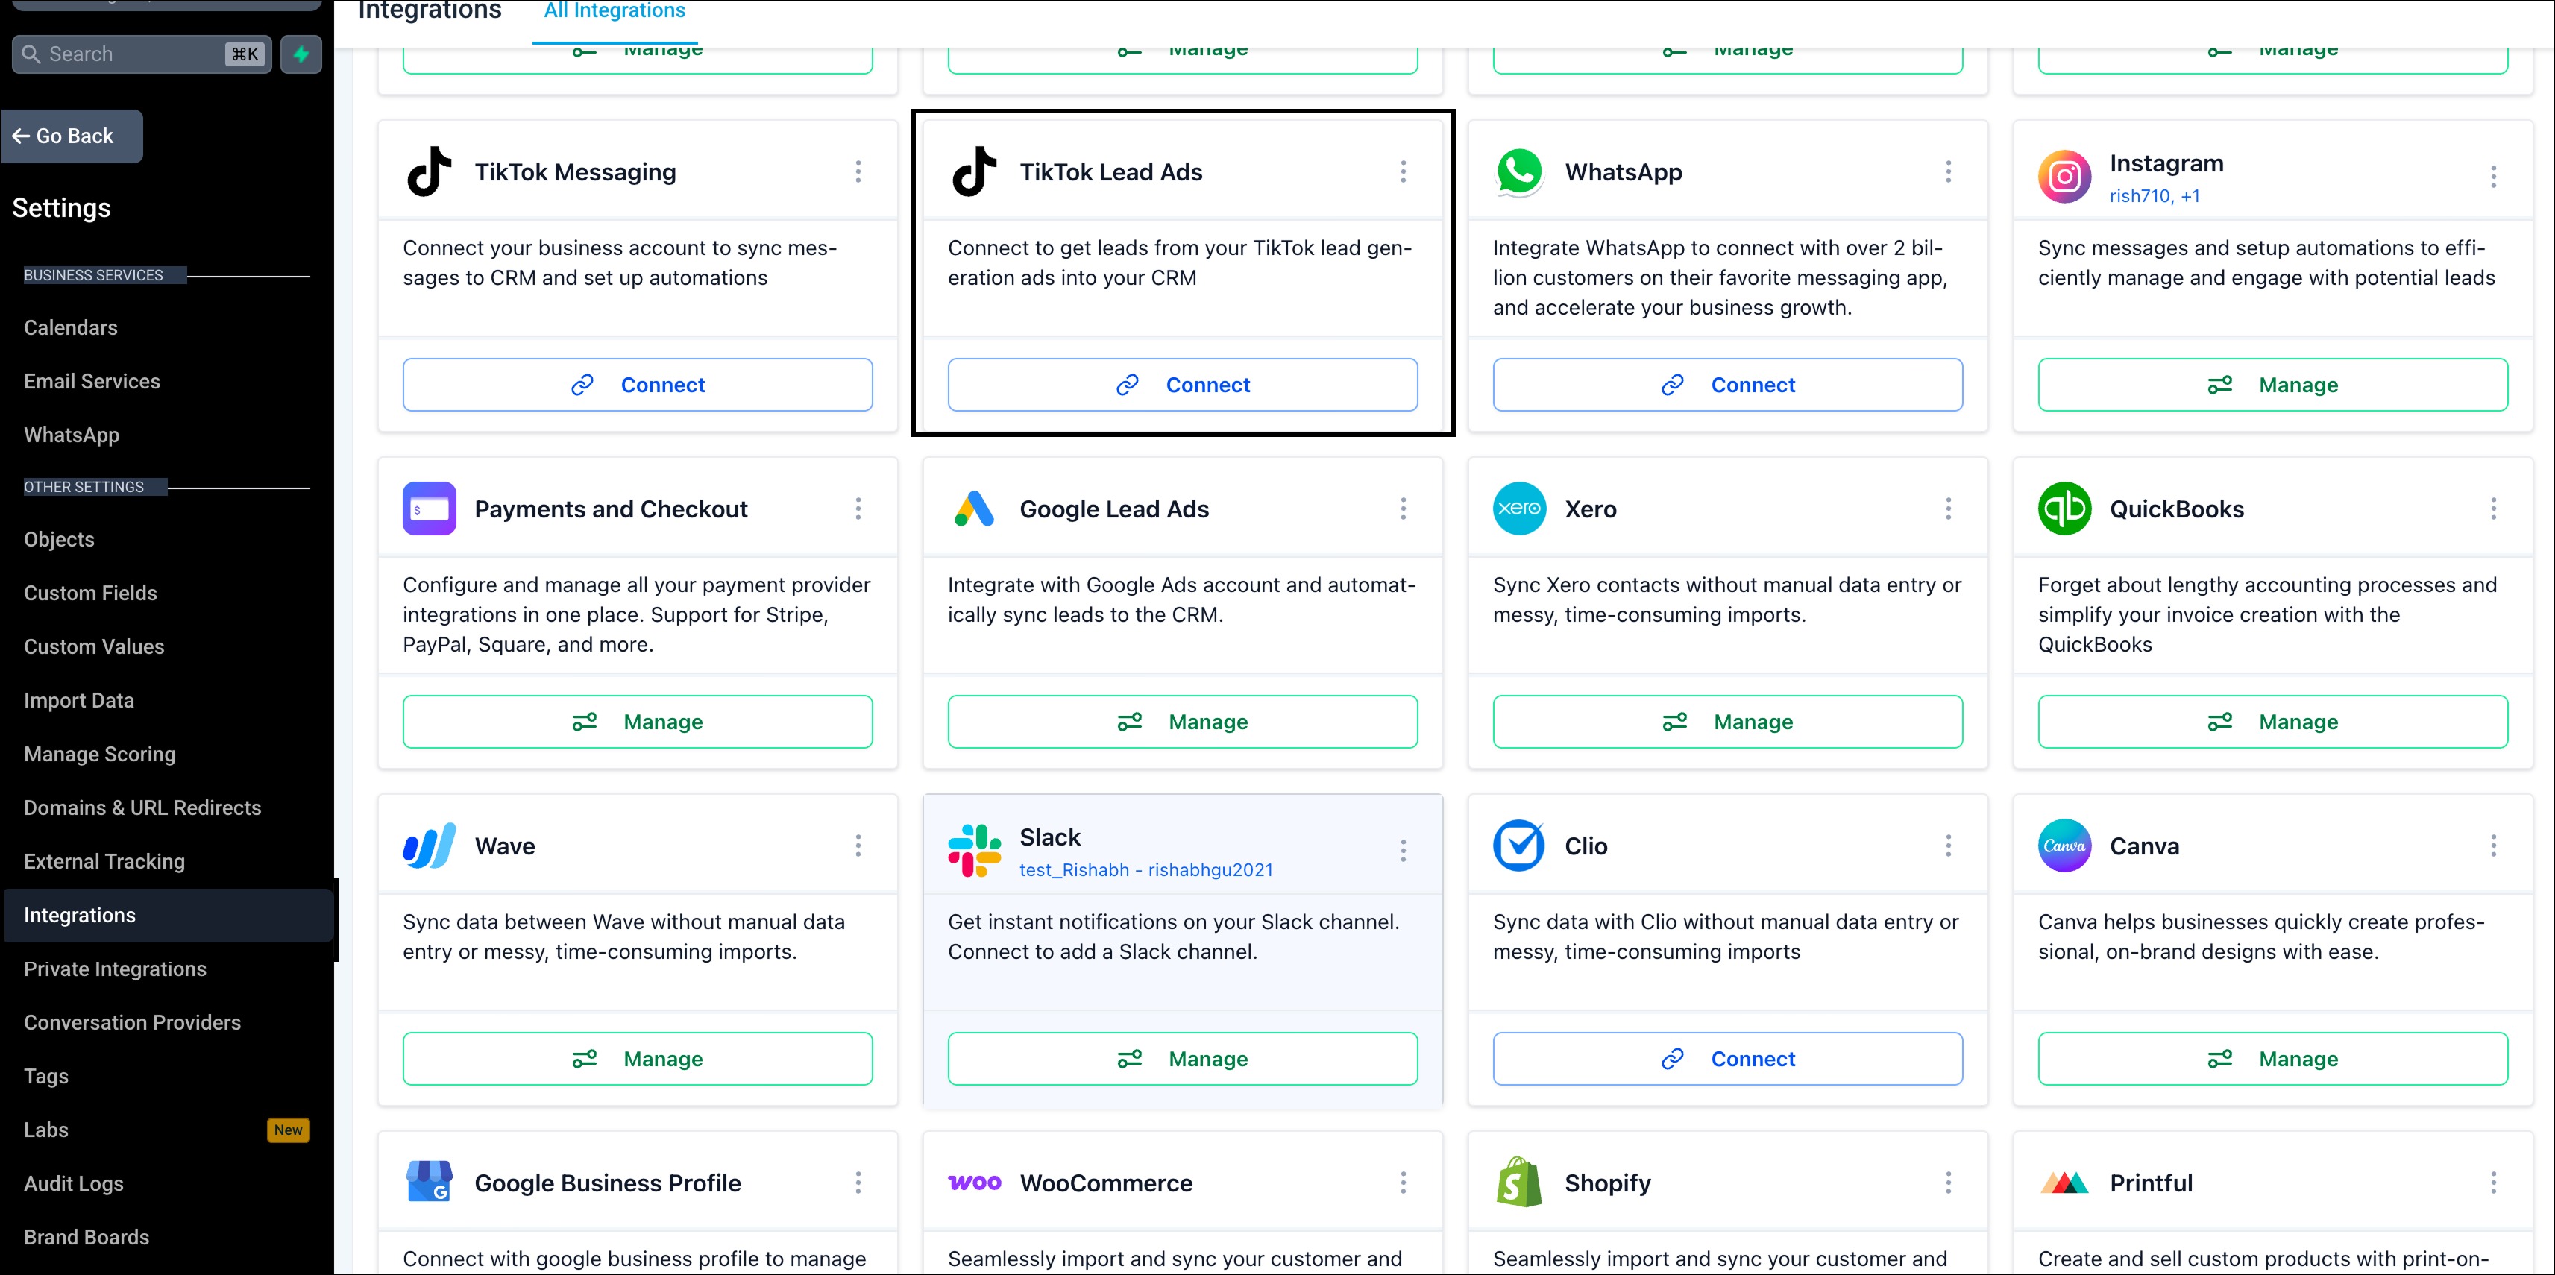The width and height of the screenshot is (2555, 1275).
Task: Click the Wave logo icon
Action: pyautogui.click(x=430, y=846)
